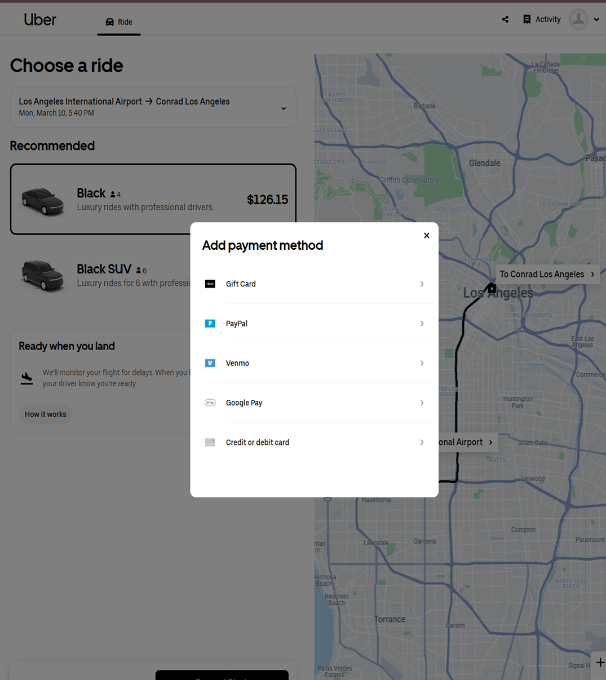Select Credit or debit card option
The image size is (606, 680).
tap(313, 443)
